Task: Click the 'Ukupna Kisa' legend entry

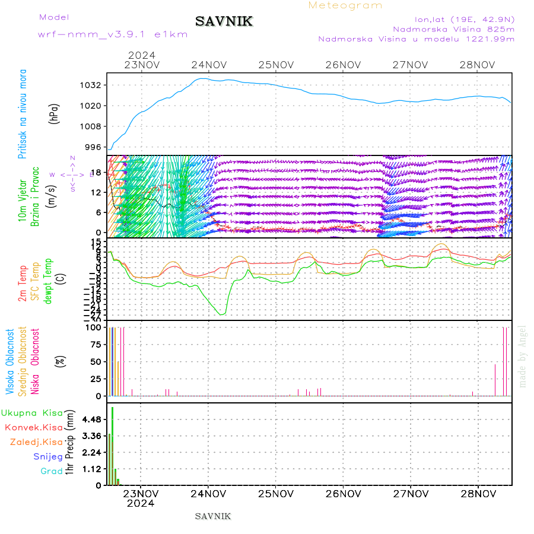Action: (32, 413)
